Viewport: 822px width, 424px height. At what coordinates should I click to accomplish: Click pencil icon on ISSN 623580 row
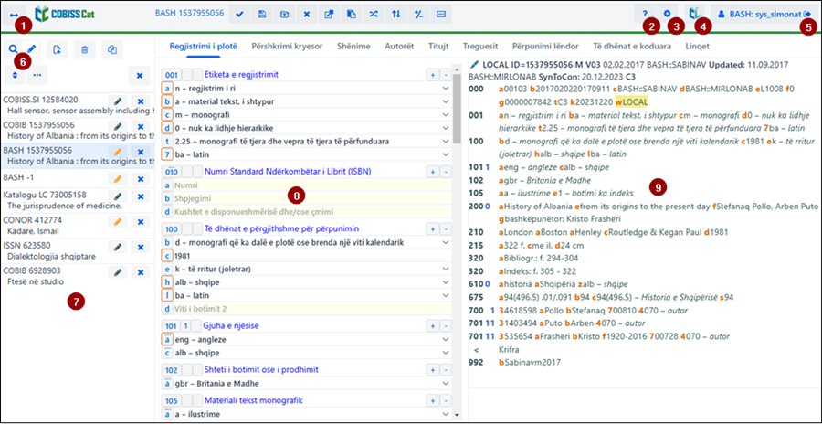pos(118,247)
